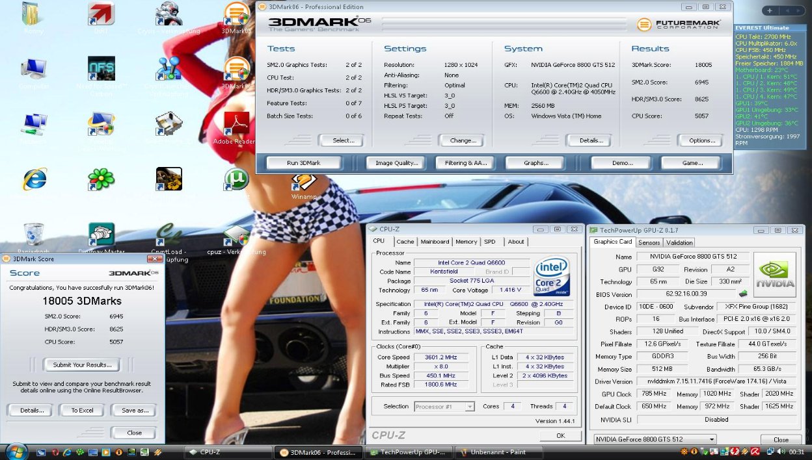Image resolution: width=812 pixels, height=460 pixels.
Task: Click Save as... in 3DMark Score
Action: (x=134, y=410)
